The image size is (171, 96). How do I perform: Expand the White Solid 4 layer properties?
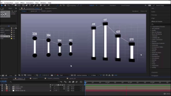(5, 91)
